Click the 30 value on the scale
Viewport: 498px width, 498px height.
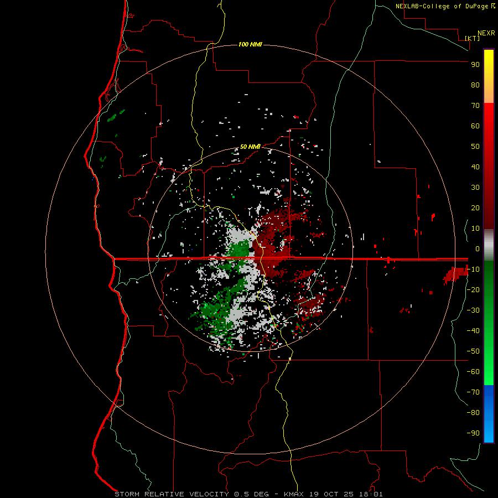coord(475,188)
